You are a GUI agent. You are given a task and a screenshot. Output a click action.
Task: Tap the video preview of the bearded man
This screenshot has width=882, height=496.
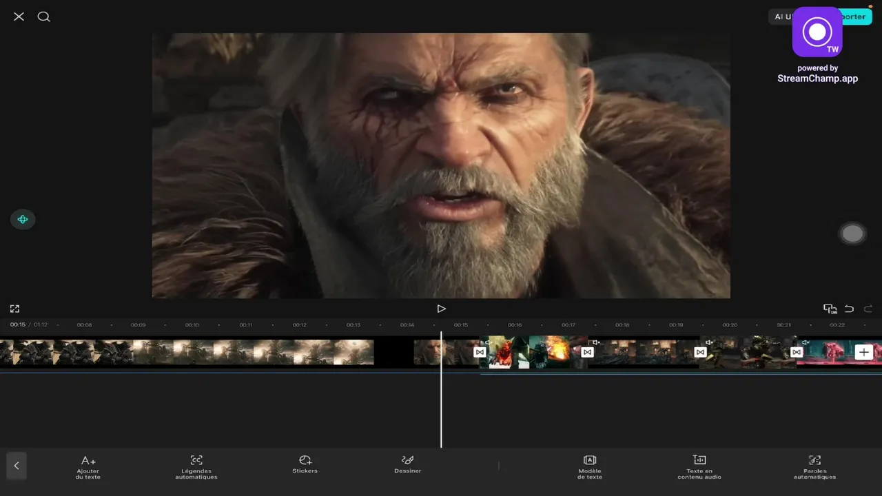441,165
